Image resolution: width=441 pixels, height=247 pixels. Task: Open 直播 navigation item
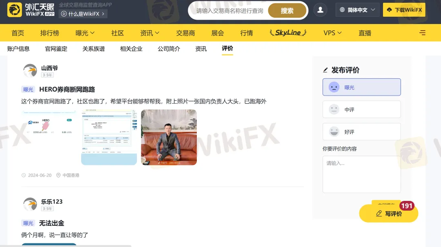pyautogui.click(x=365, y=33)
